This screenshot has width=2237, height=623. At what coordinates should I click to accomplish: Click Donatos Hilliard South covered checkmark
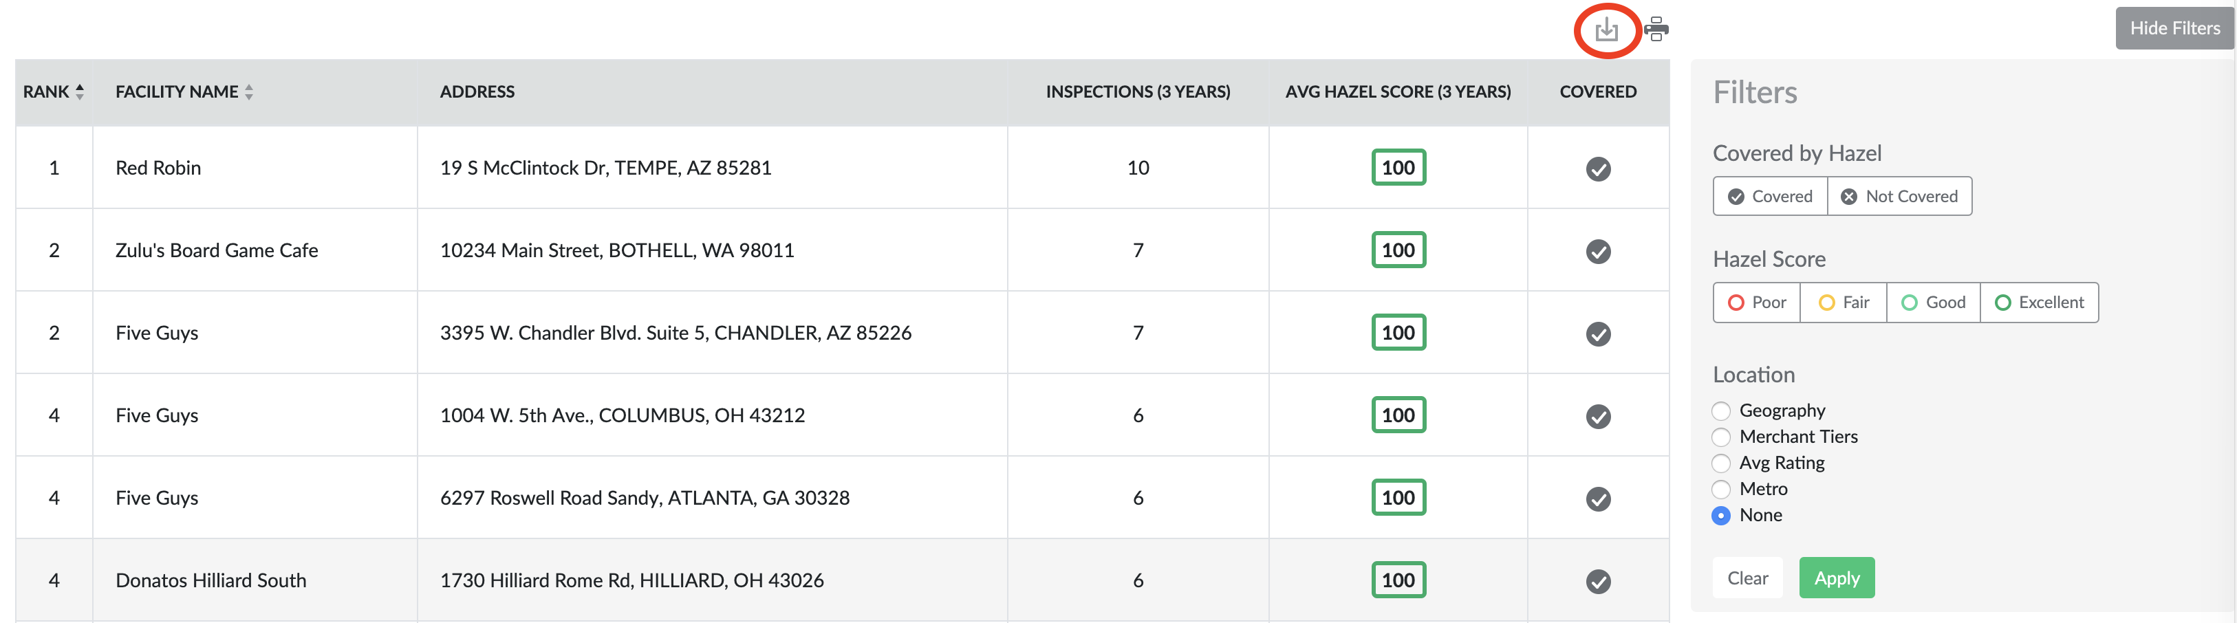[1598, 580]
